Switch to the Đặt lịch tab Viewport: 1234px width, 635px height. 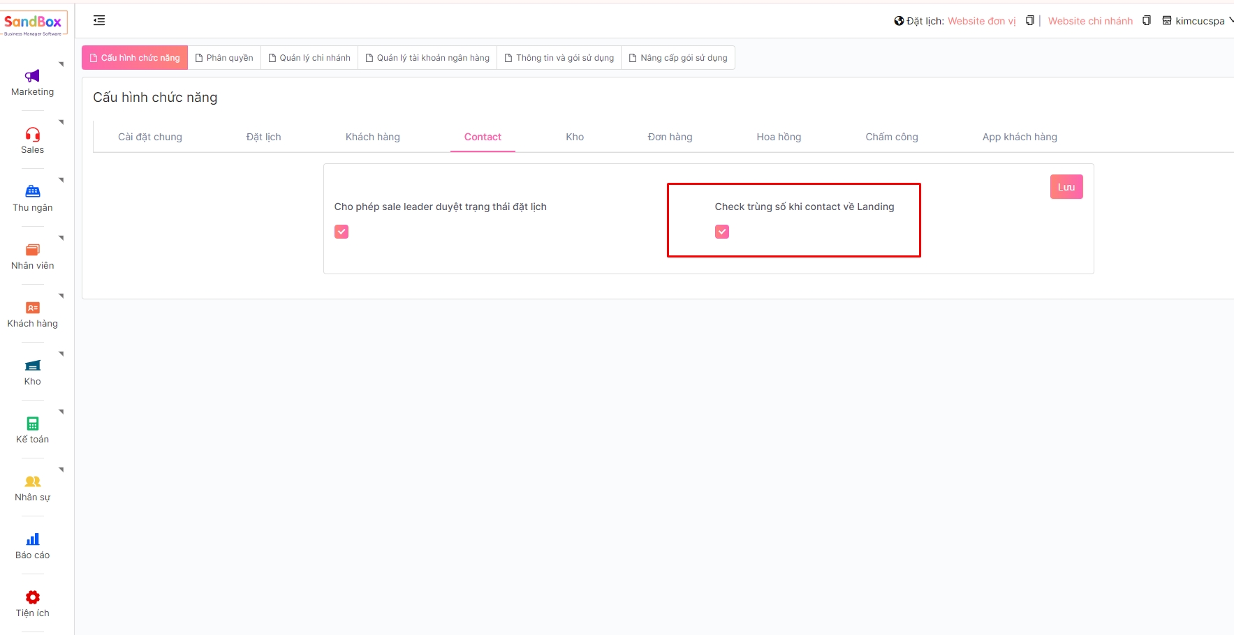click(263, 137)
